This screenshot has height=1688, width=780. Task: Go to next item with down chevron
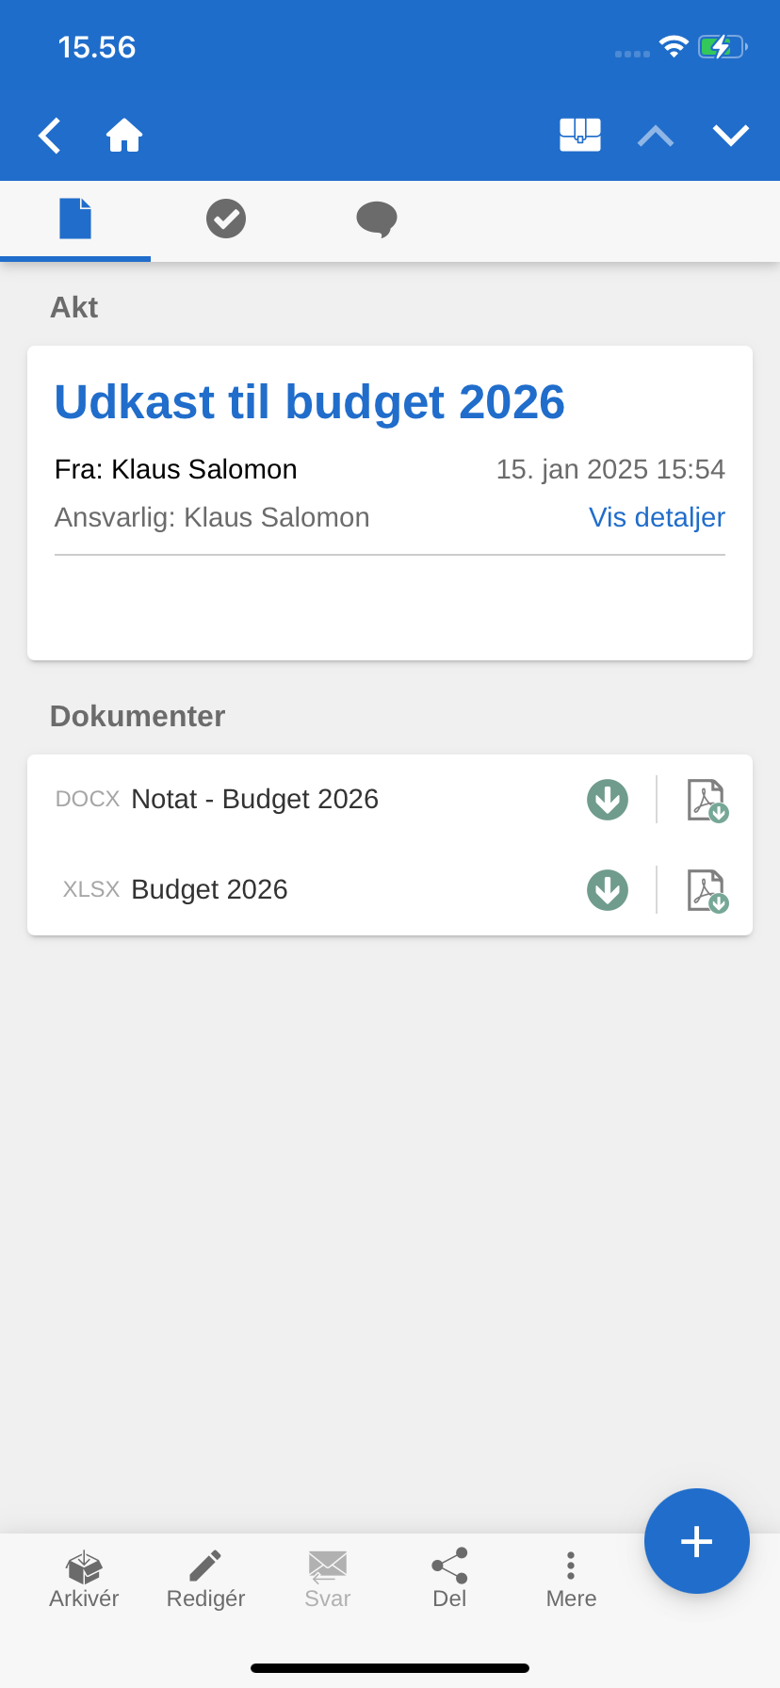point(731,137)
